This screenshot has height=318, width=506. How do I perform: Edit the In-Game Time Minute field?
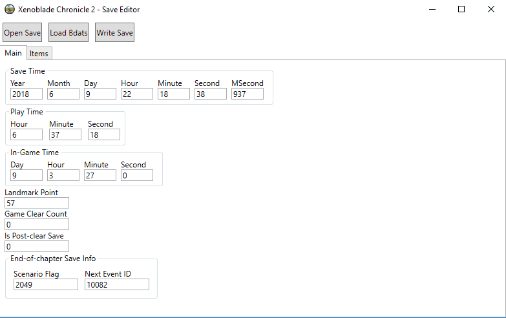(x=100, y=175)
